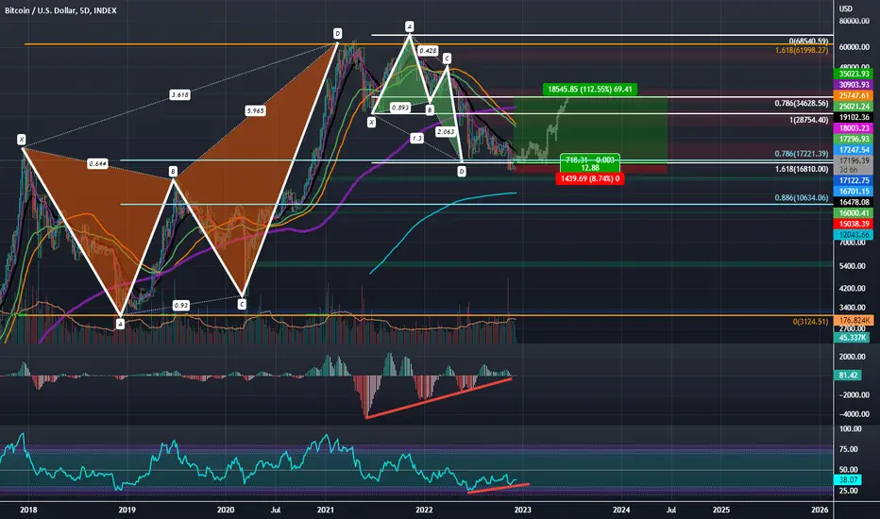Screen dimensions: 880x519
Task: Click point D of the orange harmonic pattern
Action: tap(337, 34)
